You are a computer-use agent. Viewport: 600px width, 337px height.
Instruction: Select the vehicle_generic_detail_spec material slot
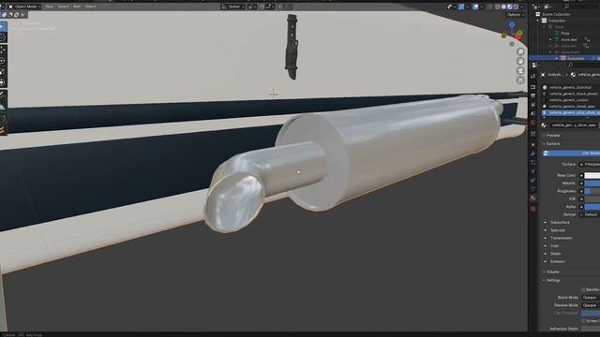pyautogui.click(x=570, y=107)
